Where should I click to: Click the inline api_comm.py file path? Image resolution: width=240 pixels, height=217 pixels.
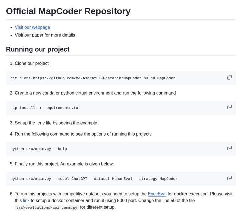[x=47, y=208]
